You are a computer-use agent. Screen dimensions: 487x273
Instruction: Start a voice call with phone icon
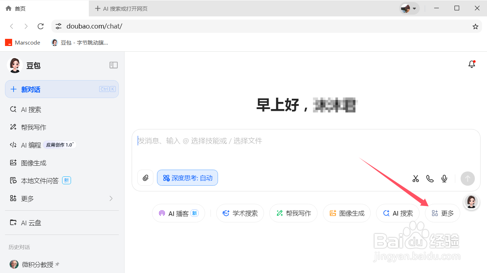click(x=430, y=179)
